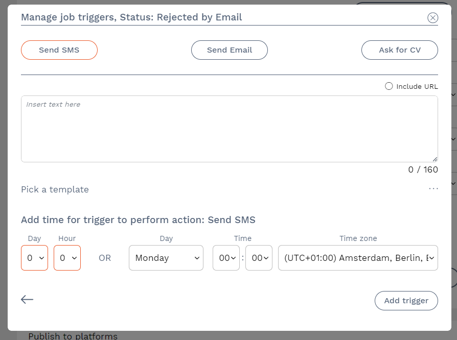Open the three-dot template options menu
Screen dimensions: 457x340
(x=433, y=189)
